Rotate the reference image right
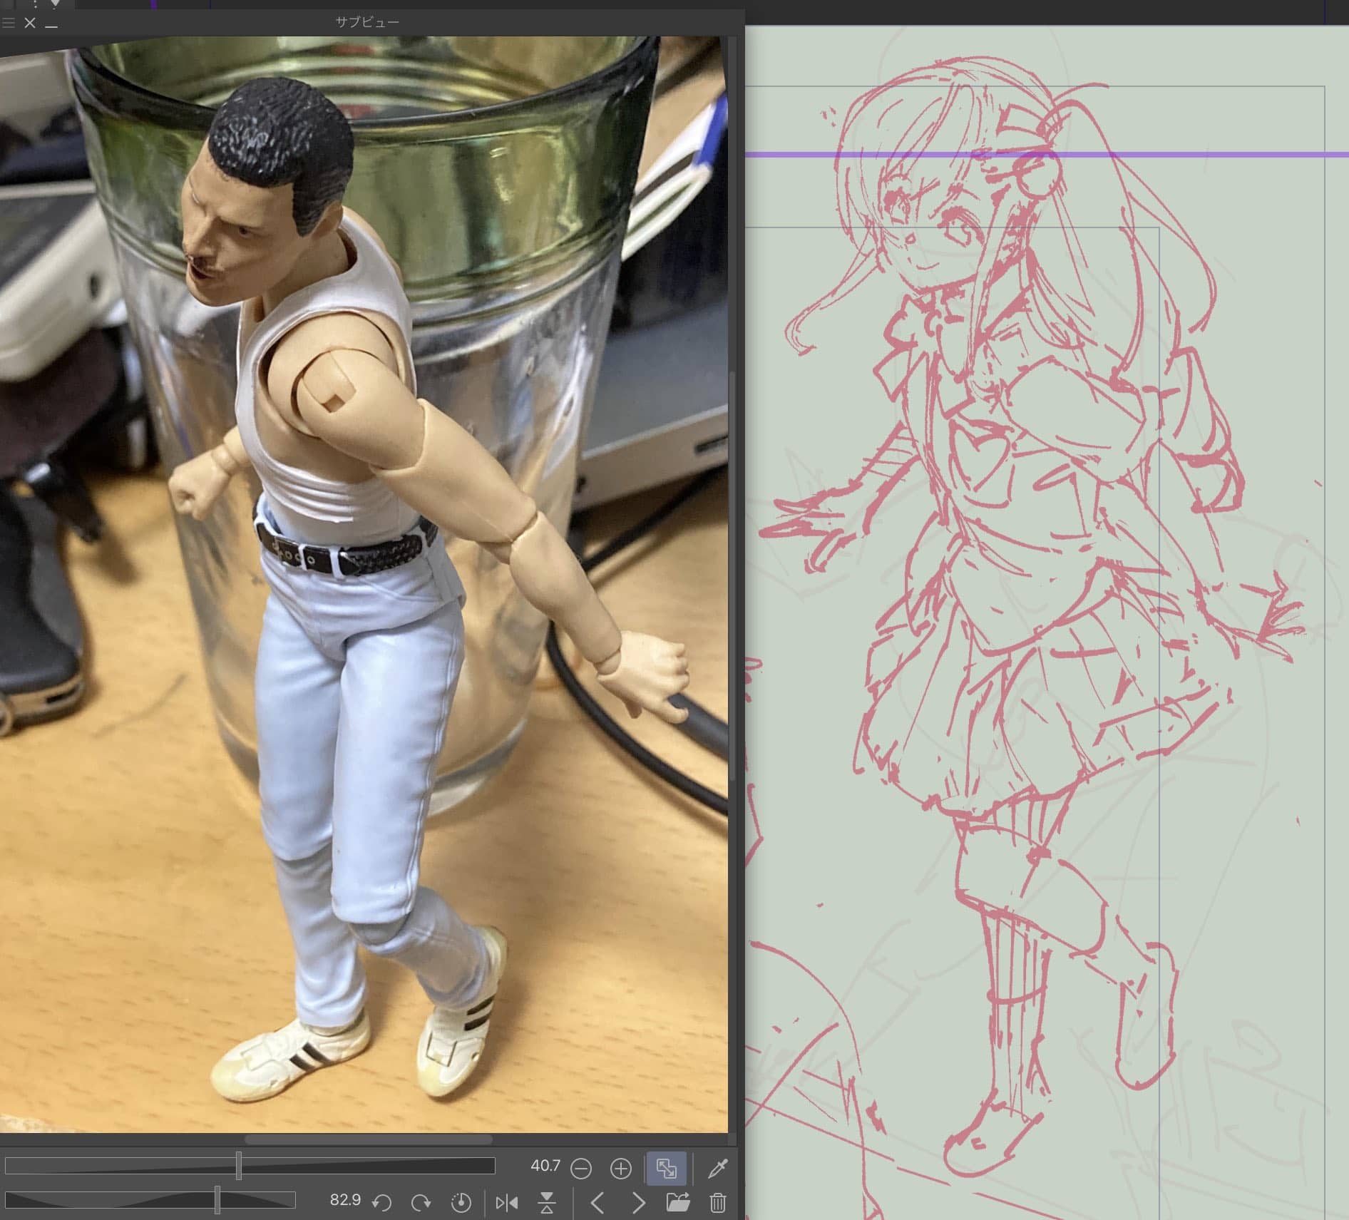Viewport: 1349px width, 1220px height. click(421, 1203)
